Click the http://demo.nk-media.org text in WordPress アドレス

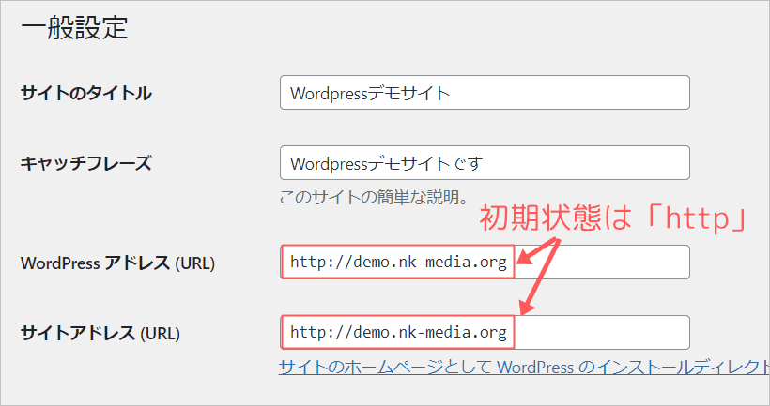(x=398, y=263)
